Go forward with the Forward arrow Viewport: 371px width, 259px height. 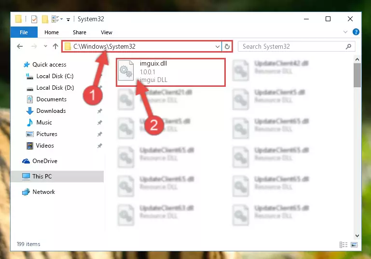click(34, 46)
